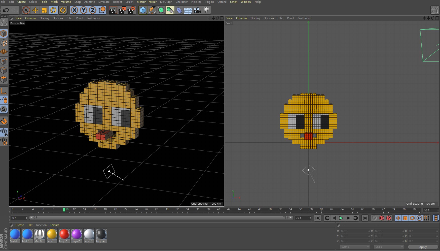
Task: Click the Undo arrow icon
Action: point(6,10)
